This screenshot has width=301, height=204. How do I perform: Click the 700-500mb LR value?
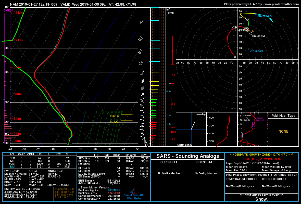tap(21, 197)
